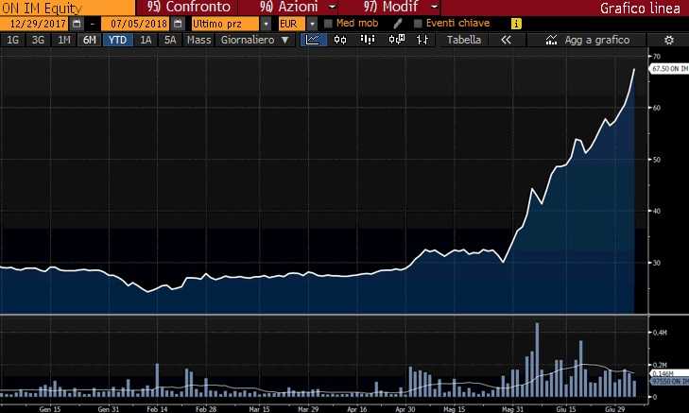The height and width of the screenshot is (413, 689).
Task: Enable the Med mob checkbox
Action: [x=328, y=24]
